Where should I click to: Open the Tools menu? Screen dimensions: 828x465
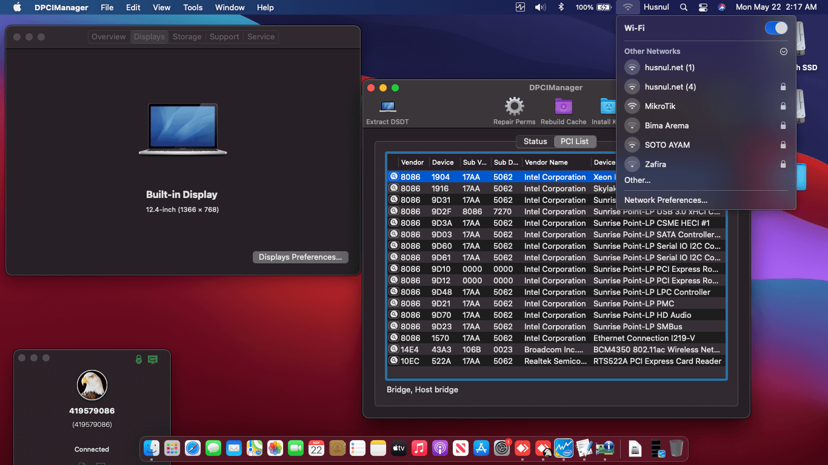click(193, 7)
